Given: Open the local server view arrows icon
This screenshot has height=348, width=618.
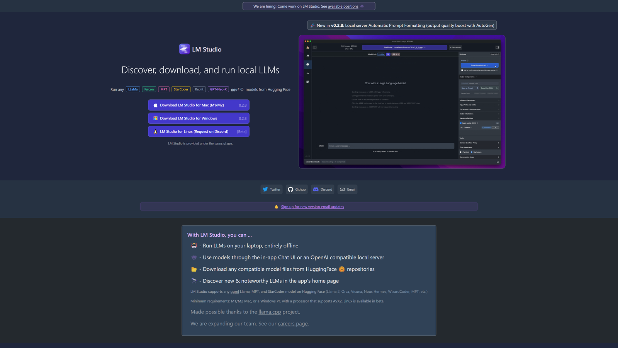Looking at the screenshot, I should 308,73.
